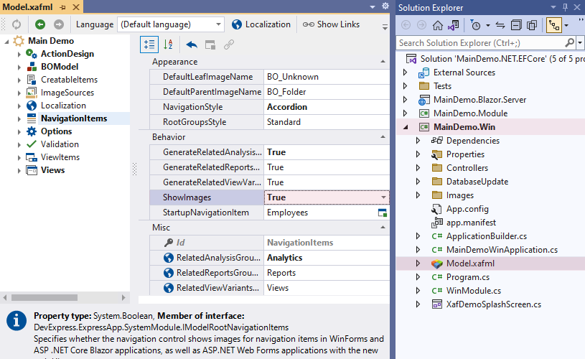Viewport: 585px width, 359px height.
Task: Collapse the Main Demo root node
Action: 6,42
